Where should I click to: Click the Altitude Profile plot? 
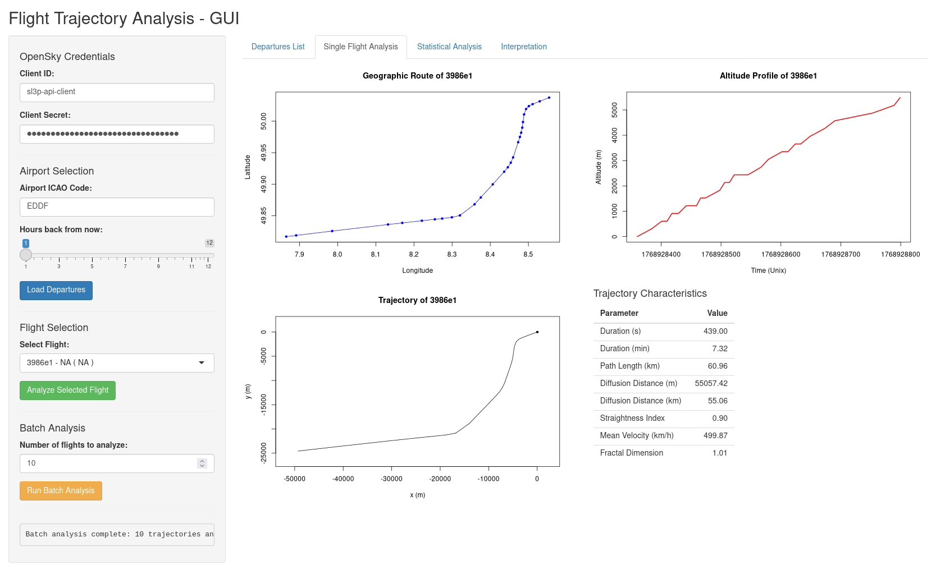(x=768, y=167)
